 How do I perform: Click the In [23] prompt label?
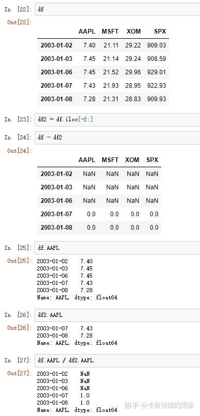(18, 120)
